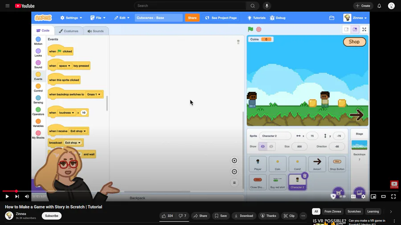The image size is (401, 225).
Task: Toggle video autoplay switch
Action: tap(342, 197)
